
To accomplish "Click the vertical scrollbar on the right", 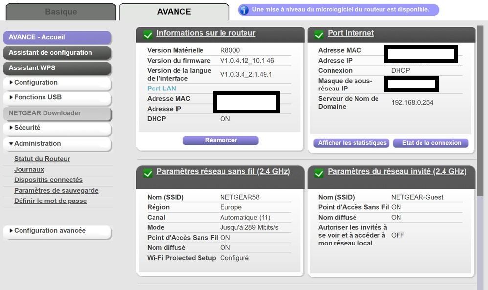I will 480,111.
